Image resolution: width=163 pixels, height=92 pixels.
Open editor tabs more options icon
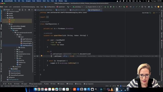(x=159, y=10)
